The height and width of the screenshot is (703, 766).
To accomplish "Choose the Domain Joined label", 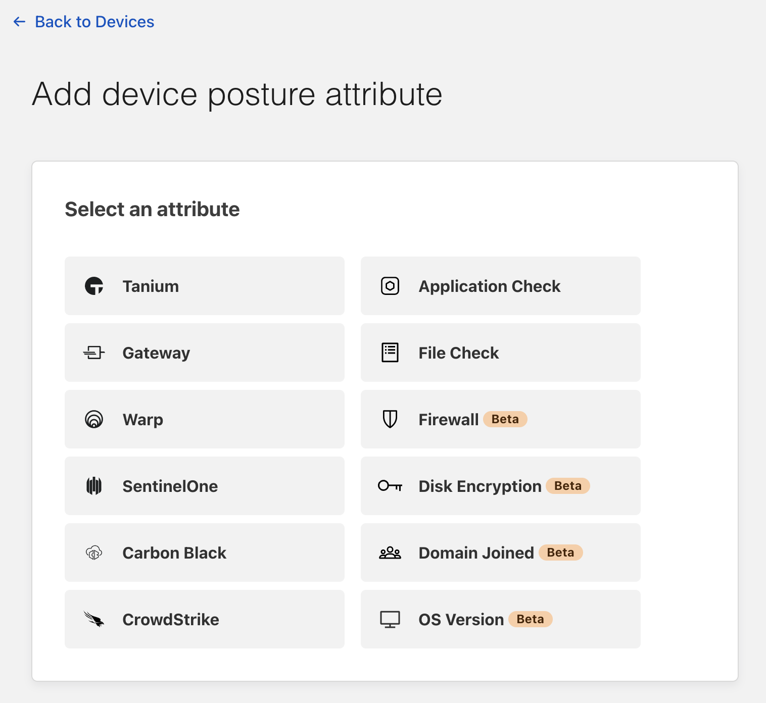I will 476,553.
